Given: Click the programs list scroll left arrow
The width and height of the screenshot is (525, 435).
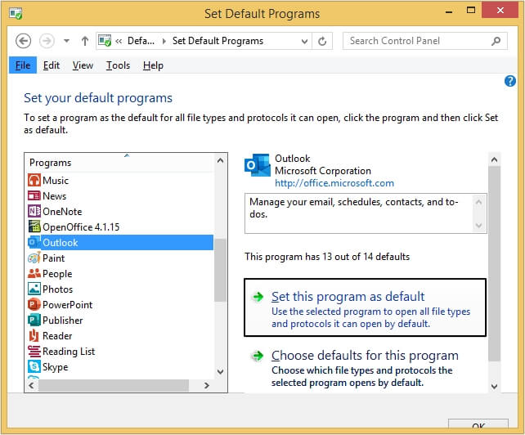Looking at the screenshot, I should [x=31, y=385].
